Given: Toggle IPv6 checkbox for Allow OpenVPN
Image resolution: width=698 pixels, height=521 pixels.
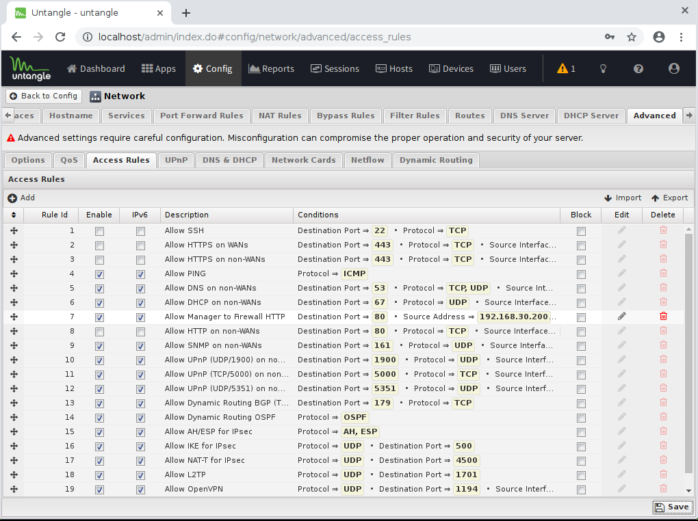Looking at the screenshot, I should pyautogui.click(x=141, y=490).
